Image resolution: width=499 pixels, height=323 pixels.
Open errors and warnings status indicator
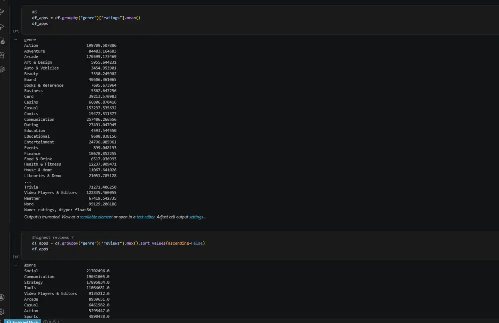(51, 322)
